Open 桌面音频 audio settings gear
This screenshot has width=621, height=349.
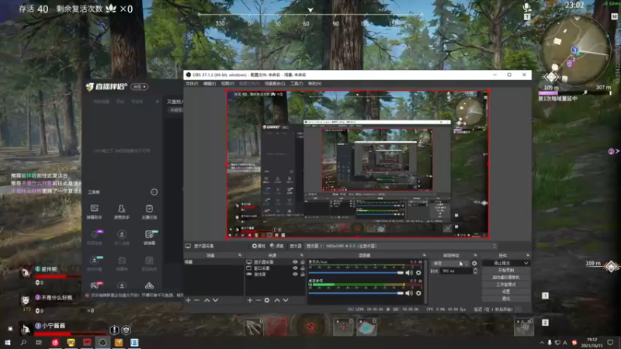(x=418, y=293)
